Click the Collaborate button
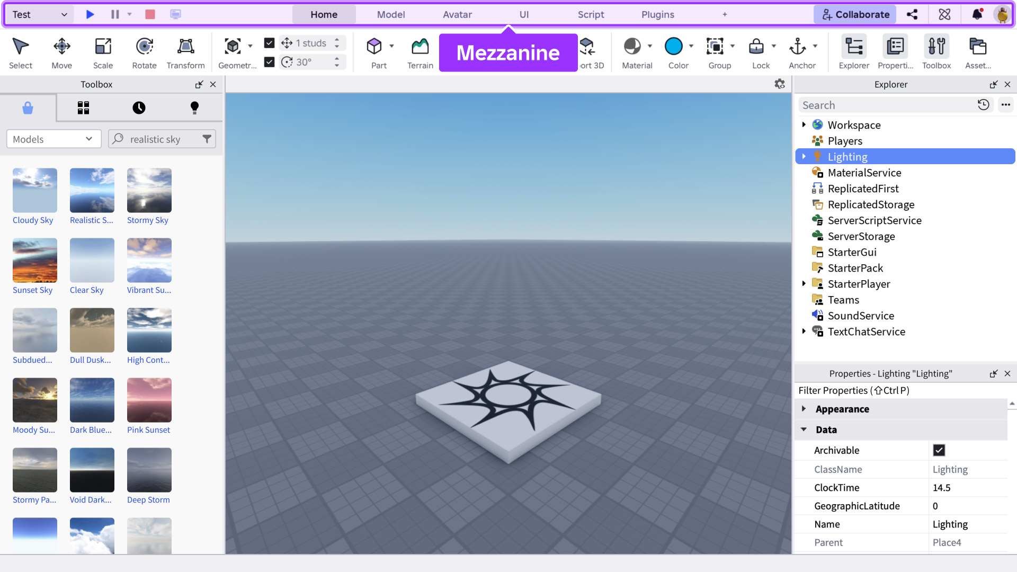 (855, 14)
